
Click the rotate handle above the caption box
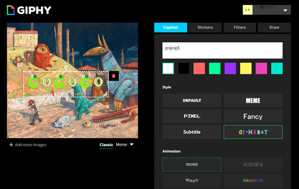coord(66,67)
